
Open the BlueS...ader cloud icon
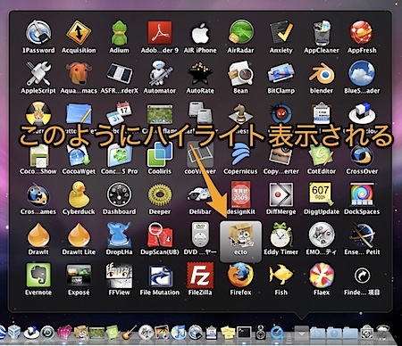point(362,73)
